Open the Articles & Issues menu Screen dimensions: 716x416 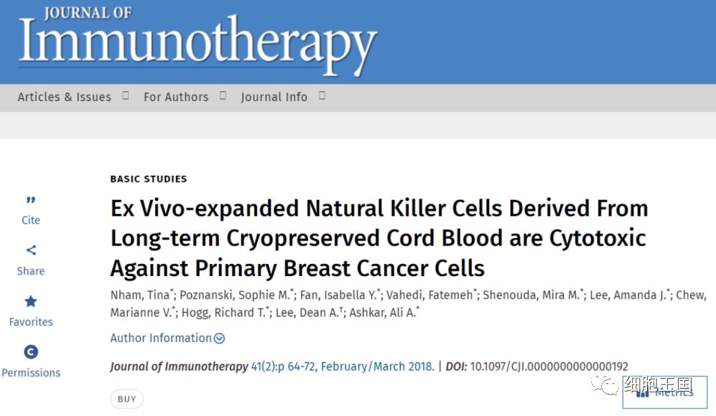pos(65,97)
